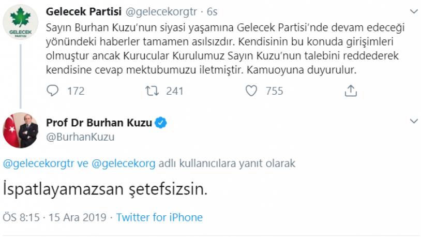The width and height of the screenshot is (421, 237).
Task: Select the reply text İspatlayamazsan şetefsizsin
Action: pos(105,189)
